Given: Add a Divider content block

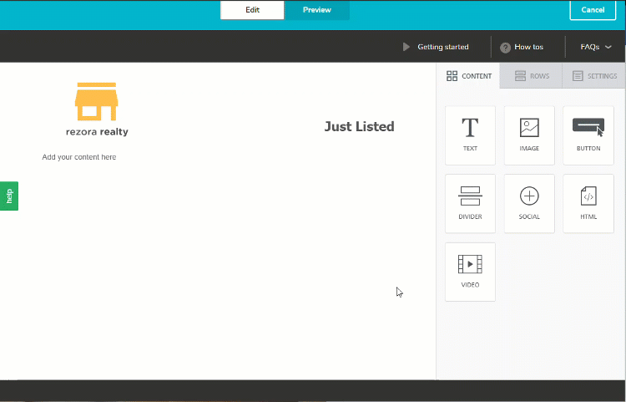Looking at the screenshot, I should pyautogui.click(x=470, y=203).
